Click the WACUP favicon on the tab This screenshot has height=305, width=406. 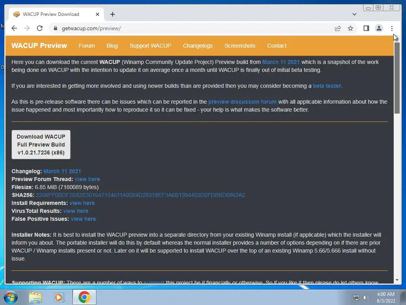17,14
